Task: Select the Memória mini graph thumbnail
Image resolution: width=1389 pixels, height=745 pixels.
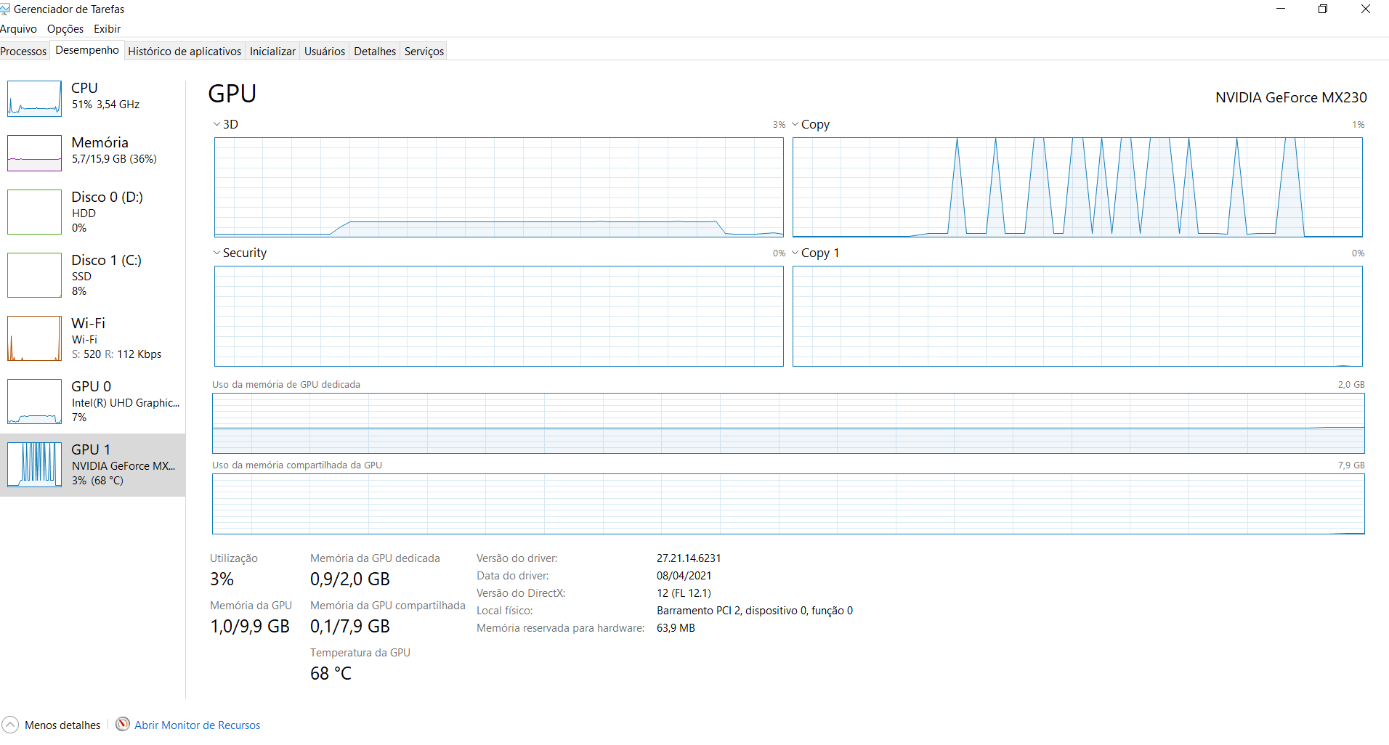Action: (x=34, y=153)
